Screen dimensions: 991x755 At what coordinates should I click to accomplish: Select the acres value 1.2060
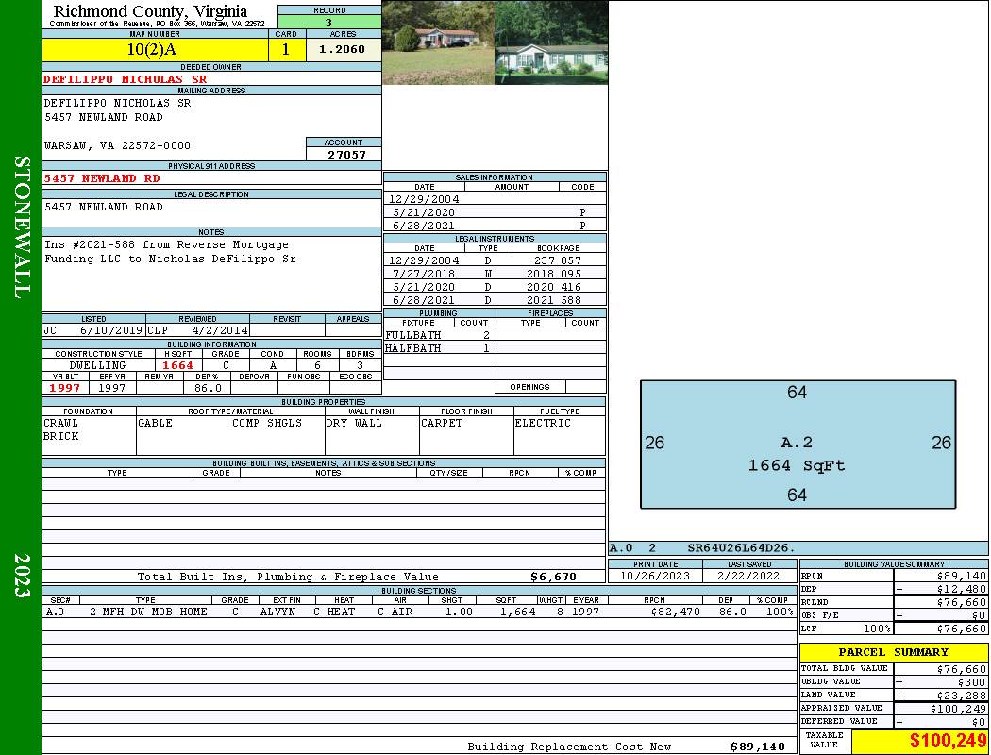[343, 50]
